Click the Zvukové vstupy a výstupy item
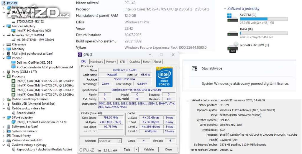 coord(29,145)
